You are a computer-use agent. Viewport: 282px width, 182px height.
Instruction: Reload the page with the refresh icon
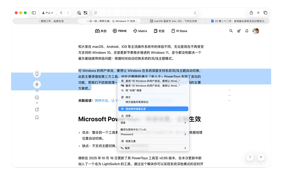tap(195, 13)
